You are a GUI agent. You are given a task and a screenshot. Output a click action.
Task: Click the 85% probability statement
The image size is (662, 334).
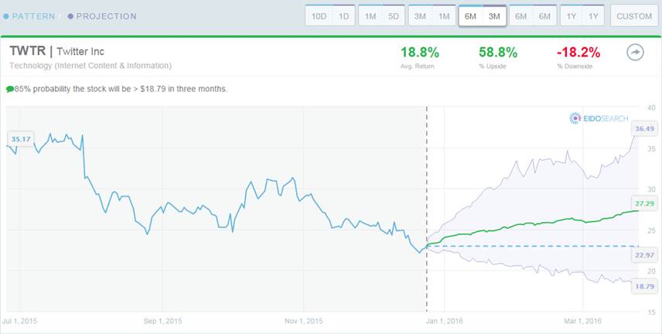[121, 89]
